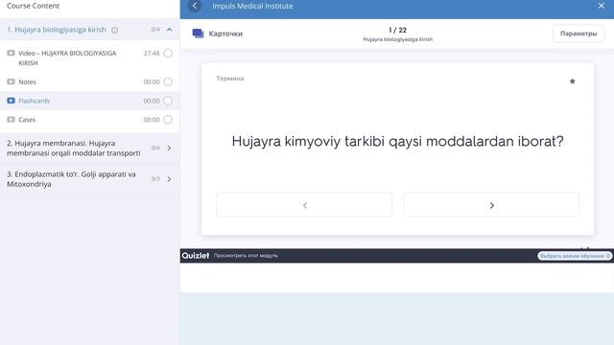Open the Просмотреть этот модуль link
Viewport: 614px width, 345px height.
pyautogui.click(x=246, y=256)
